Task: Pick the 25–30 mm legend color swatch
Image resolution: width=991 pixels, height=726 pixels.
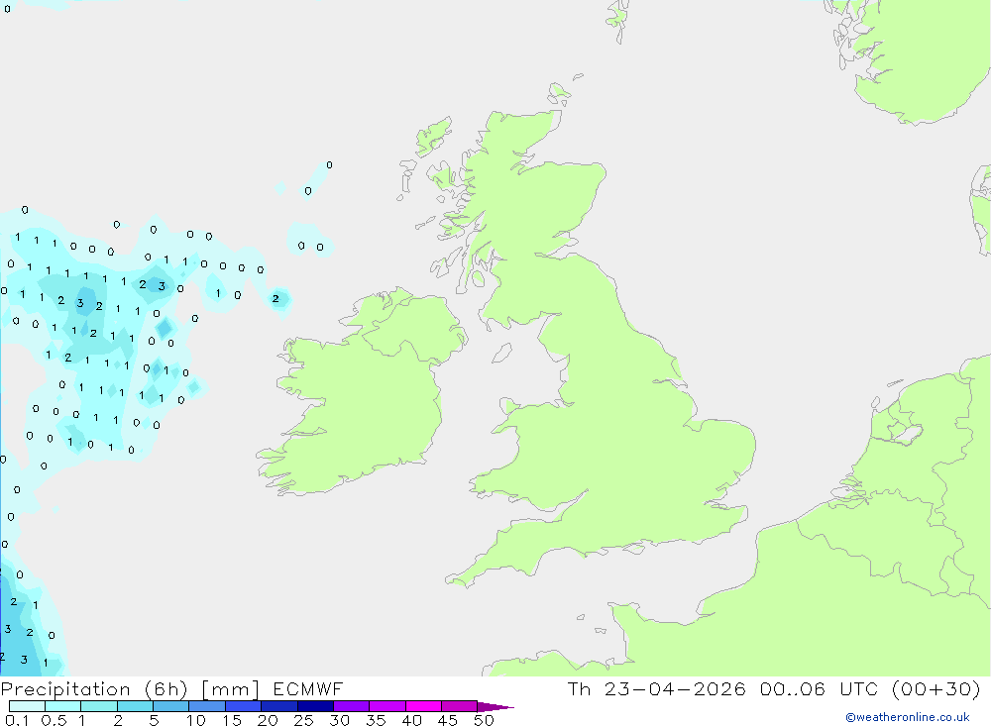Action: pos(315,706)
